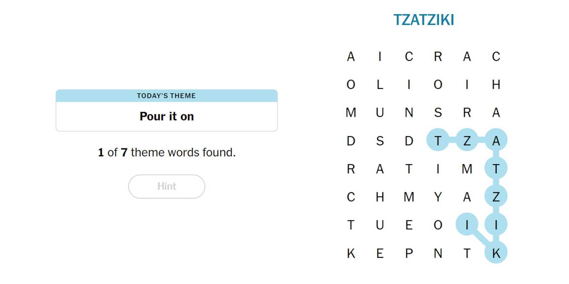Tap the N between U and S
The image size is (569, 284).
[409, 113]
